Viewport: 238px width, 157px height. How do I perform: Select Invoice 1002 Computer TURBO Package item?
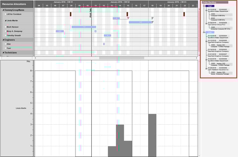click(221, 64)
